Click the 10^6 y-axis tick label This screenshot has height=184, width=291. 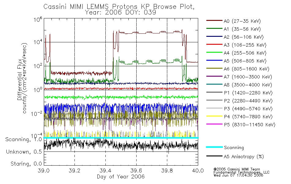click(x=38, y=19)
